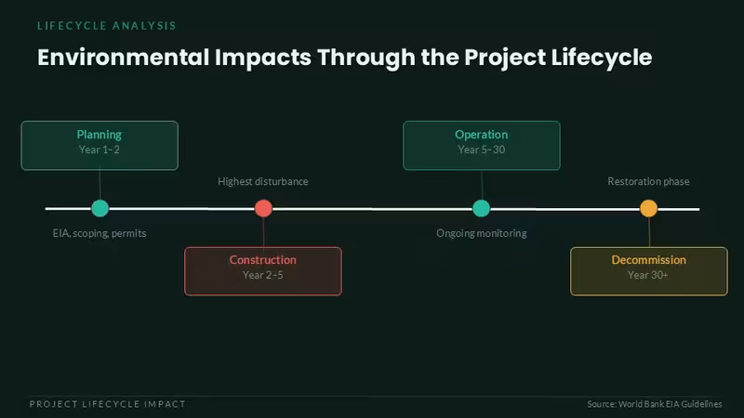
Task: Click the Operation title text
Action: tap(482, 135)
